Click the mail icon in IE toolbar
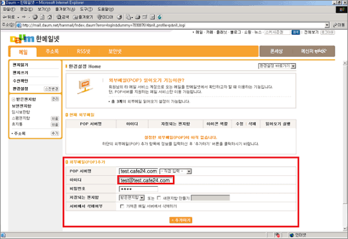This screenshot has height=239, width=348. pyautogui.click(x=129, y=17)
